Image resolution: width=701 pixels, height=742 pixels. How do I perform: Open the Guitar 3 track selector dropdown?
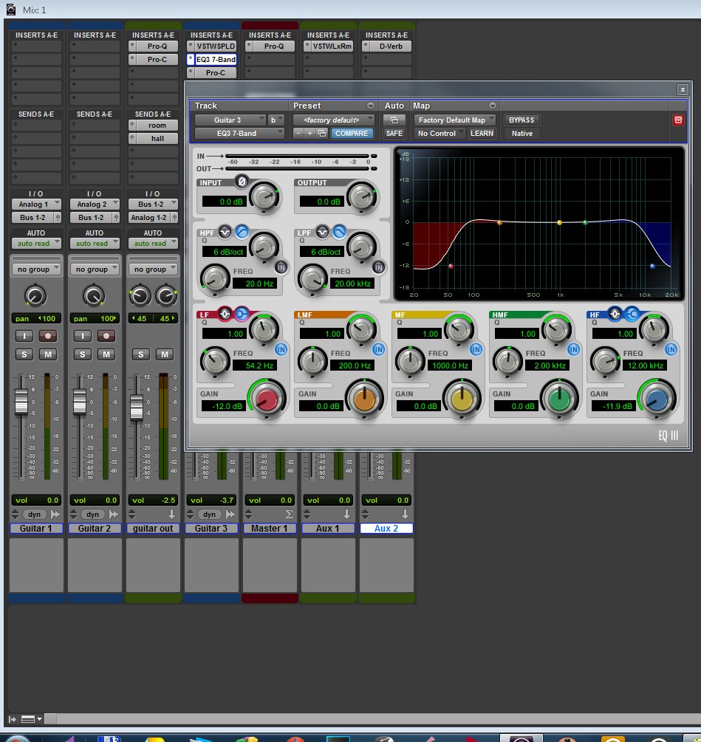click(x=230, y=120)
